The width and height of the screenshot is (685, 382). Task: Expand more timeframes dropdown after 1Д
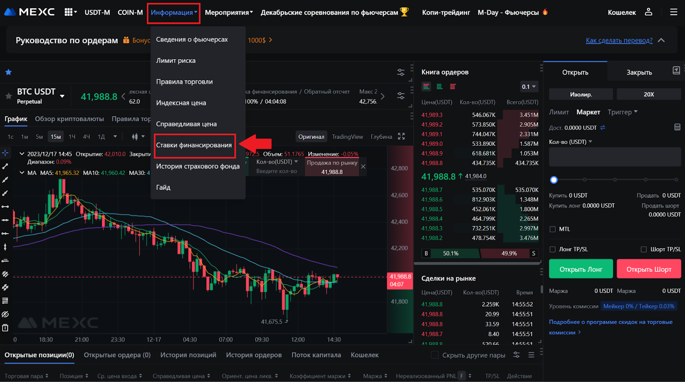(x=115, y=137)
